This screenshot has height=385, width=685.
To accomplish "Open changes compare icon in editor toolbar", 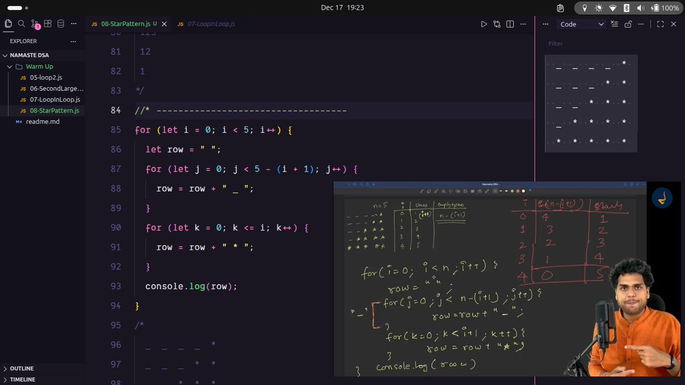I will point(497,24).
